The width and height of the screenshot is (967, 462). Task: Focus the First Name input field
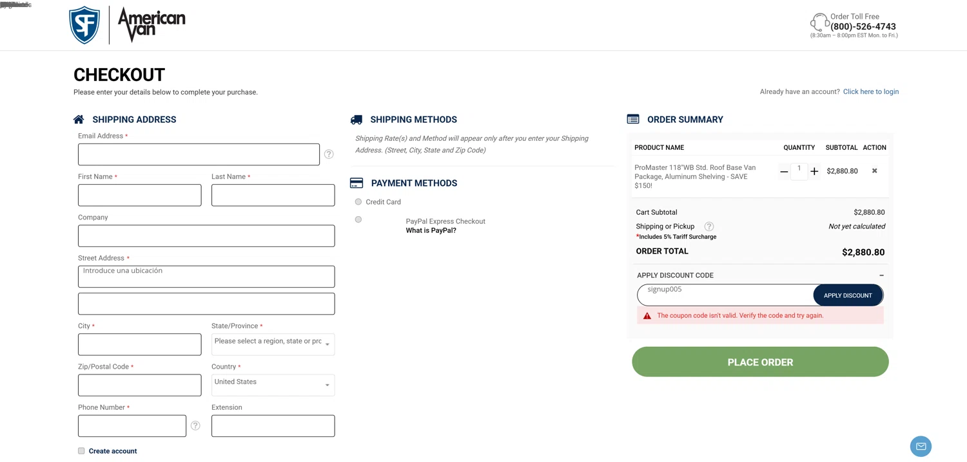(x=139, y=195)
